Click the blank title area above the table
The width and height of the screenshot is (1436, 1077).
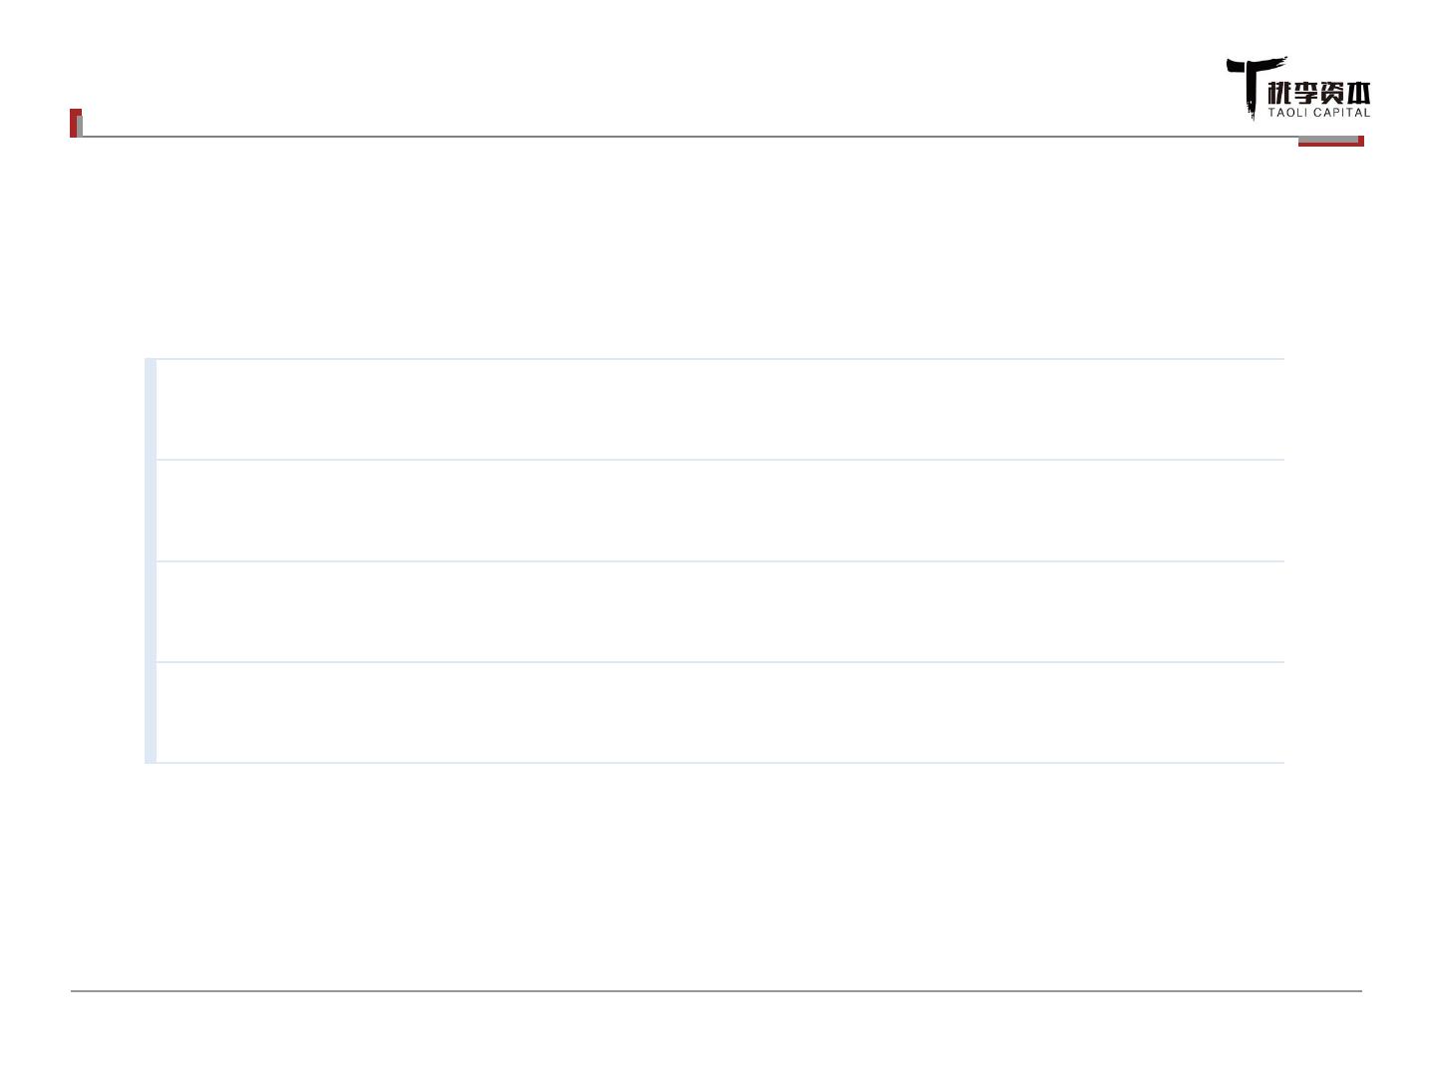click(x=698, y=249)
